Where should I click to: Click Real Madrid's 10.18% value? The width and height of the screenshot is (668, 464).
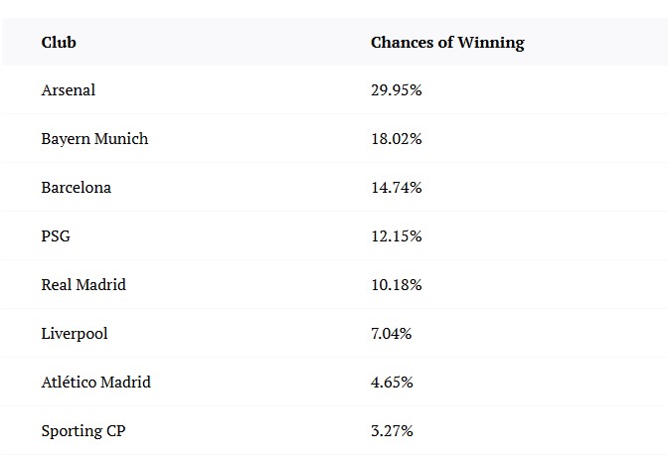pyautogui.click(x=396, y=285)
